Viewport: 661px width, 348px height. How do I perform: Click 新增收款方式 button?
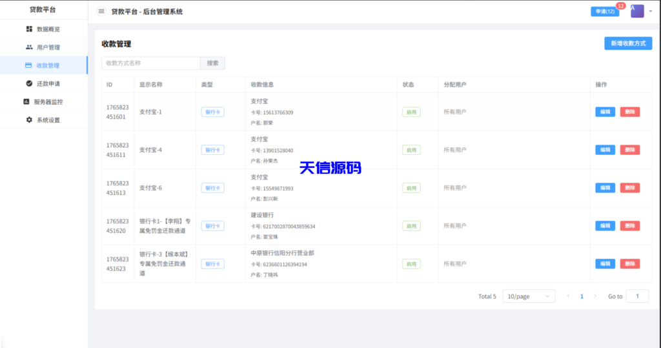coord(628,43)
